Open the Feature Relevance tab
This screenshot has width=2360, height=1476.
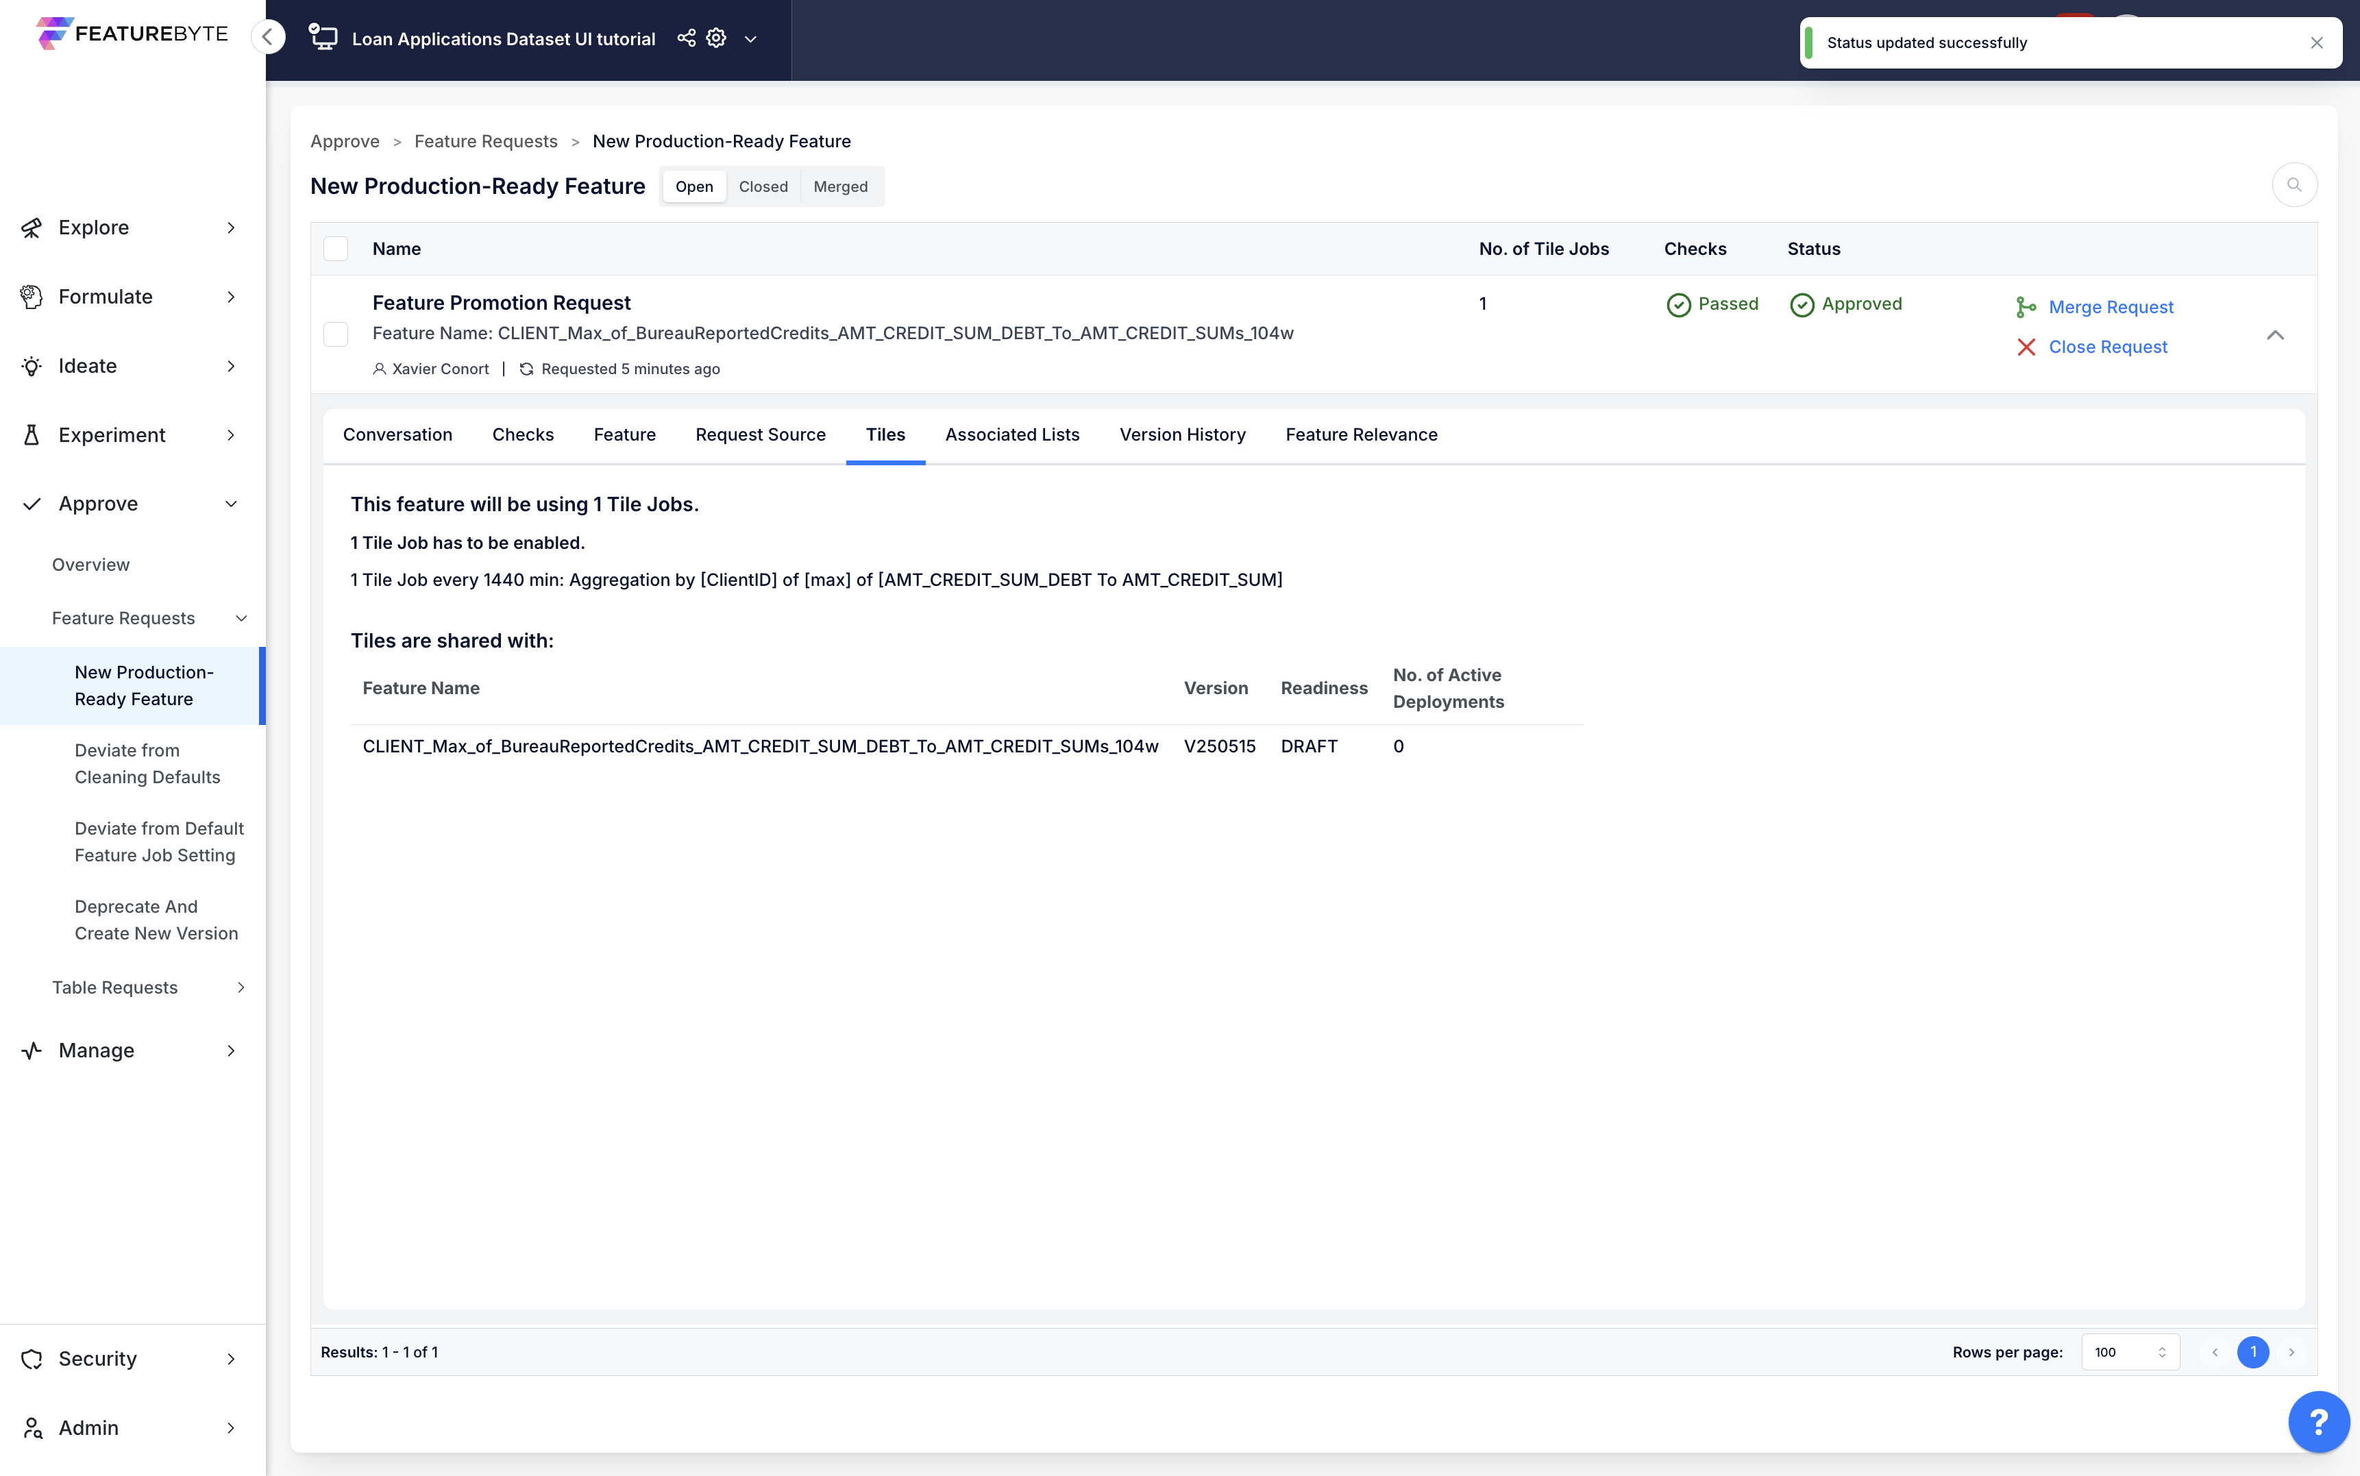coord(1360,434)
